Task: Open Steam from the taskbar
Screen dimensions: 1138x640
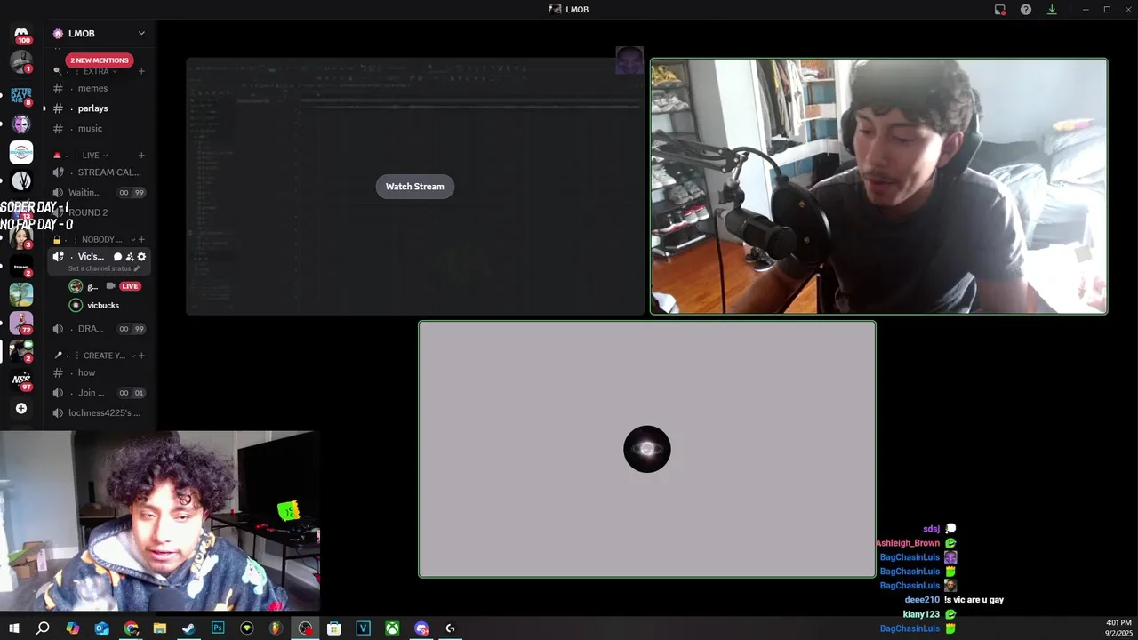Action: tap(188, 628)
